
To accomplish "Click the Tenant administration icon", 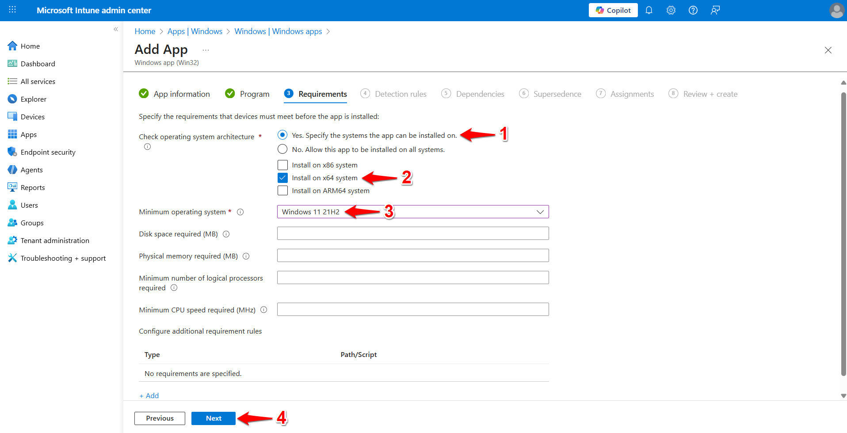I will coord(12,240).
